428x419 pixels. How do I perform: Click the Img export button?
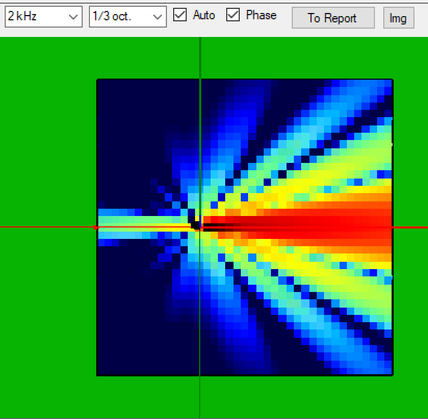[x=398, y=18]
